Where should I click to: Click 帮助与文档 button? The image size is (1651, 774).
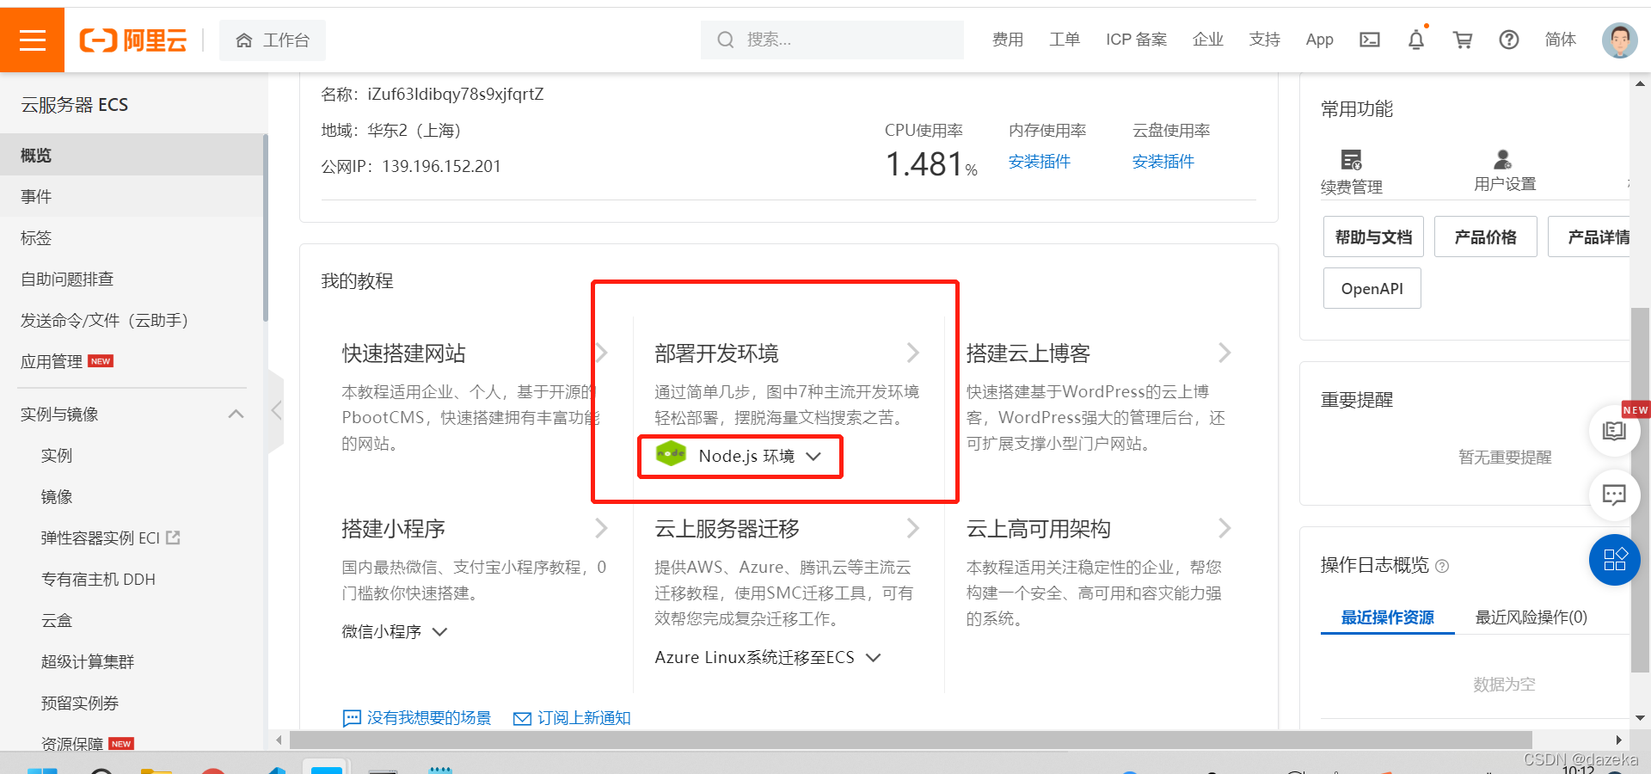[1373, 236]
